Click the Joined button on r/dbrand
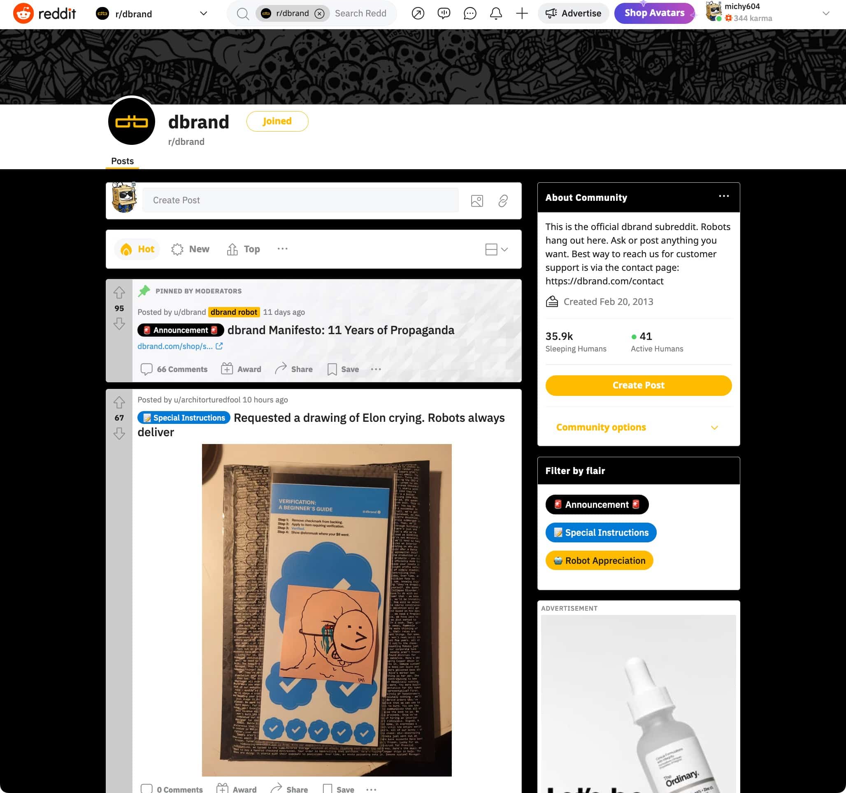846x793 pixels. [277, 121]
